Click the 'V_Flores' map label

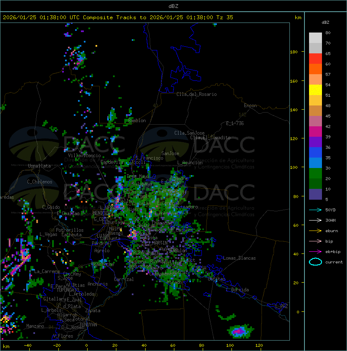(63, 336)
